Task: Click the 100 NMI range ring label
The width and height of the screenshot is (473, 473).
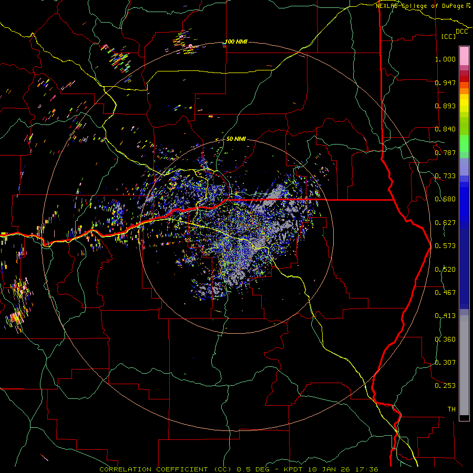Action: [236, 42]
